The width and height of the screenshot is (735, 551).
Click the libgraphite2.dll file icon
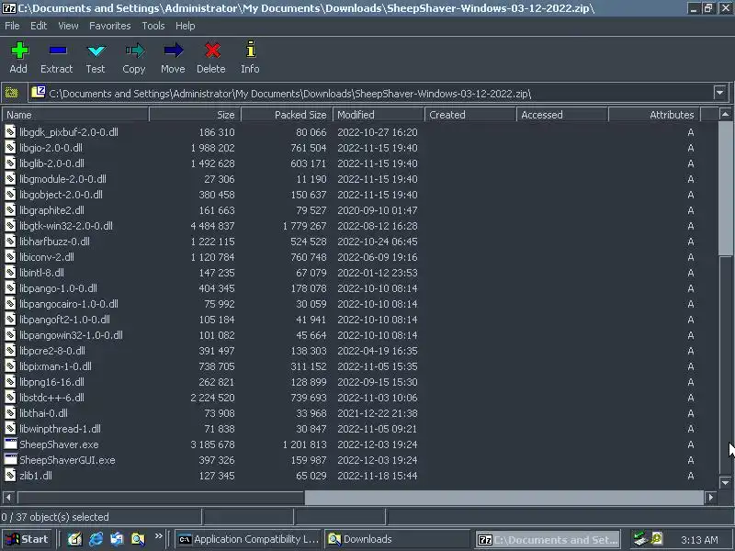click(10, 209)
